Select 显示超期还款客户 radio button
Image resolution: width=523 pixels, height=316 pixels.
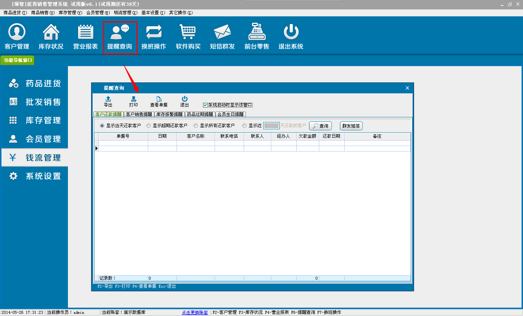[149, 126]
